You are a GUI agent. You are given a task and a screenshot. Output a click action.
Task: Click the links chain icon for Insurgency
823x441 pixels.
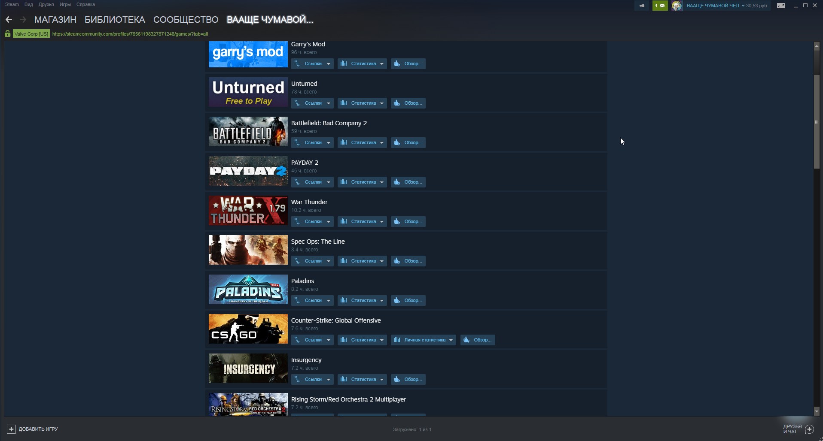[x=297, y=379]
